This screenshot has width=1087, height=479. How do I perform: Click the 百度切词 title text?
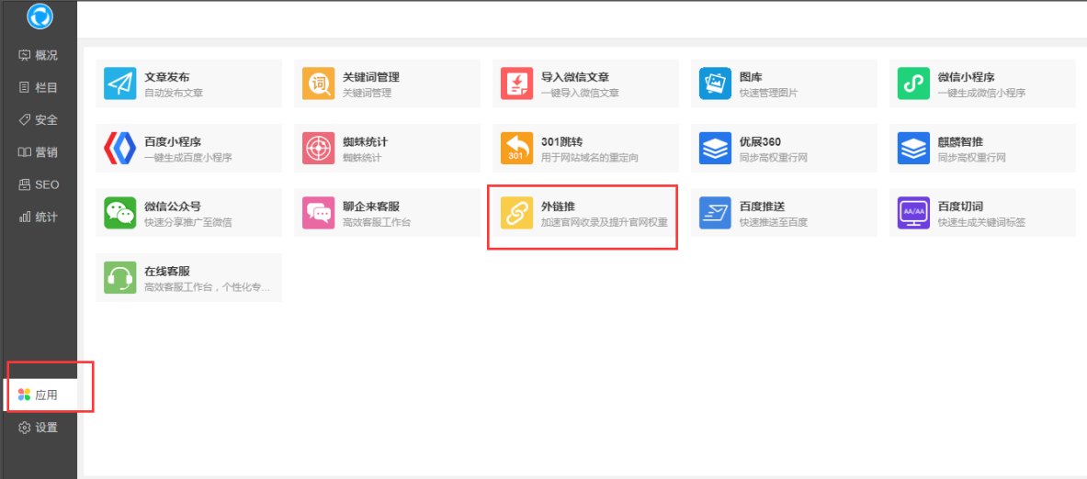[961, 206]
